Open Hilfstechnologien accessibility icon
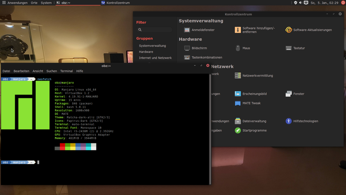The height and width of the screenshot is (195, 346). tap(288, 121)
